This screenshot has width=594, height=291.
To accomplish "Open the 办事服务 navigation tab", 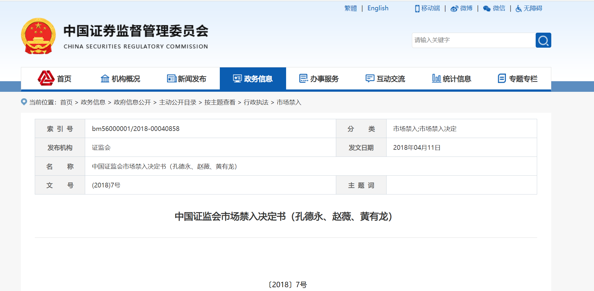I will coord(319,79).
